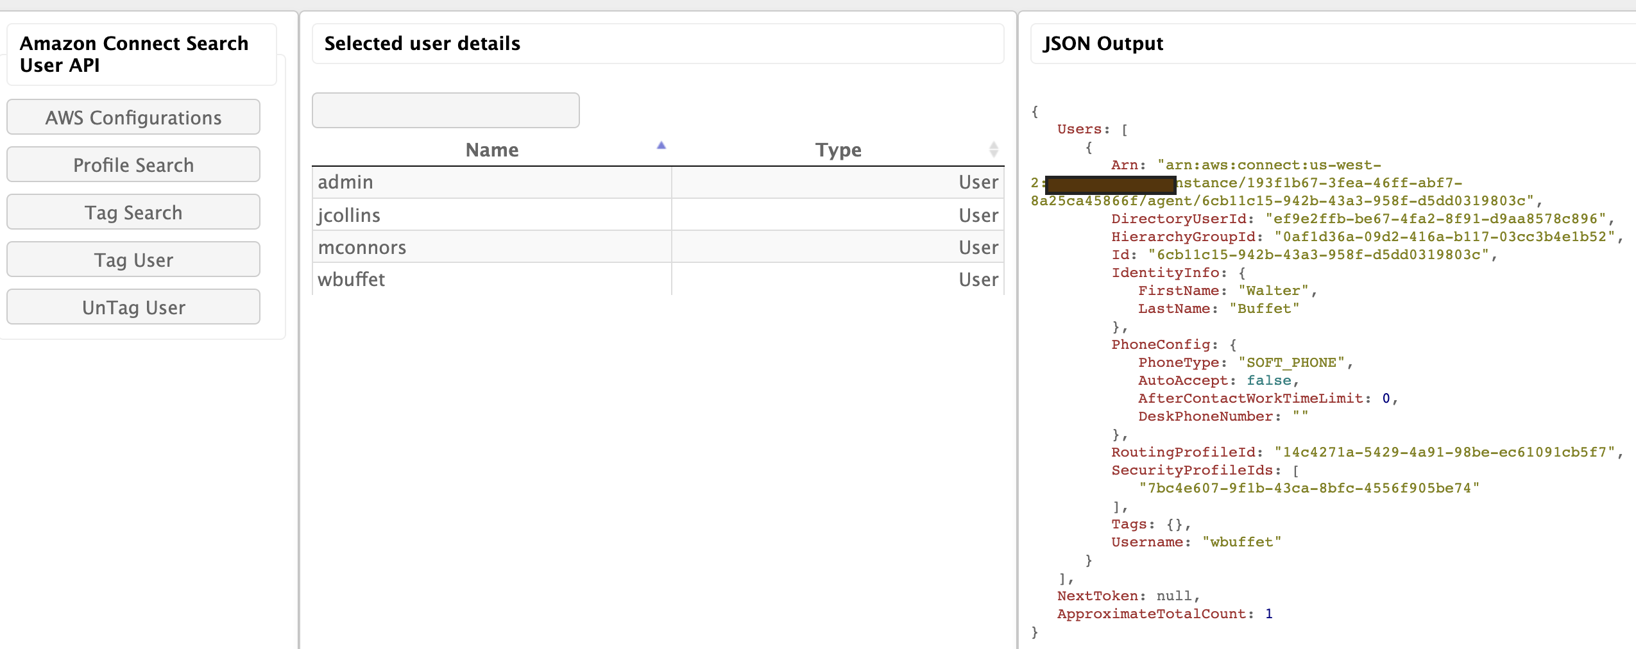Click the DeskPhoneNumber key
This screenshot has width=1636, height=649.
1206,416
